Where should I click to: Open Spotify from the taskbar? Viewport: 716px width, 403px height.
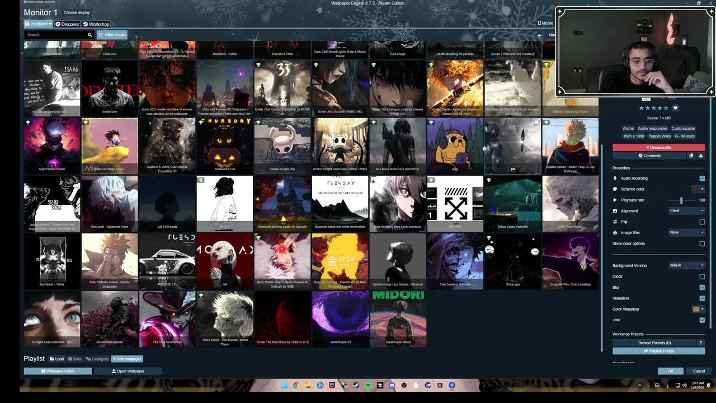point(368,385)
